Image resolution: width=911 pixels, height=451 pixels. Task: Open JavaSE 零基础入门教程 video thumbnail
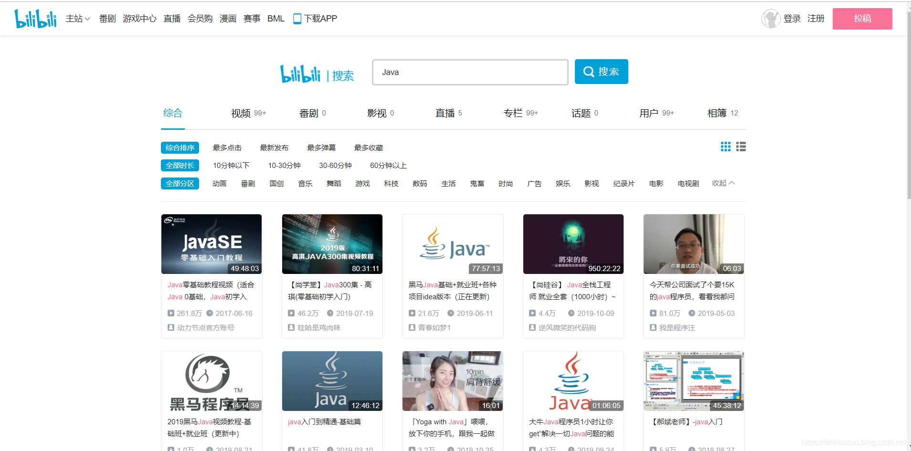coord(212,244)
